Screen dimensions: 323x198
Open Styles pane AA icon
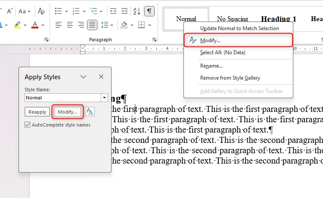tap(90, 112)
